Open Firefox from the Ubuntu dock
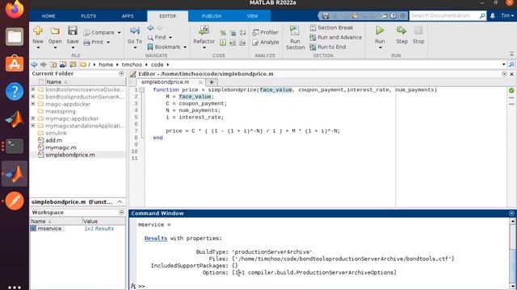 click(15, 9)
